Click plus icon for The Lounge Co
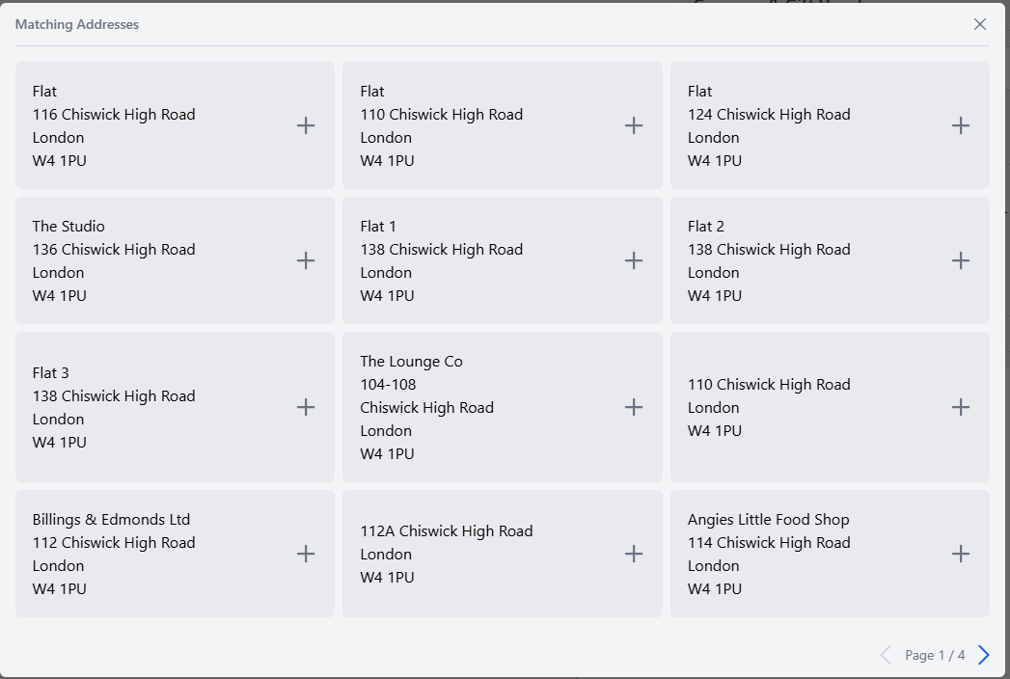The height and width of the screenshot is (679, 1010). pos(634,407)
